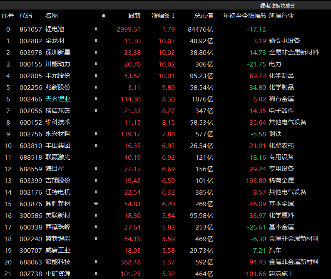331x279 pixels.
Task: Sort by 总市值 column header
Action: (x=204, y=16)
